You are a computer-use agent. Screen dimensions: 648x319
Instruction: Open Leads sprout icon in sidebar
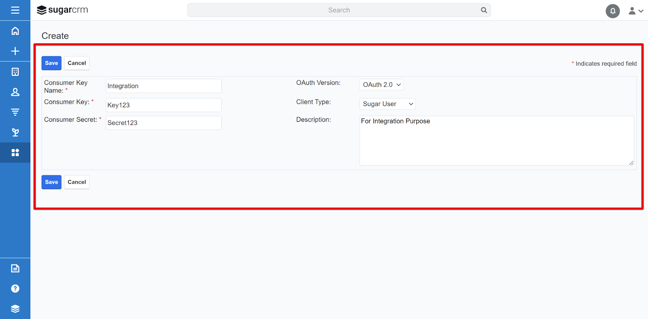click(x=15, y=132)
